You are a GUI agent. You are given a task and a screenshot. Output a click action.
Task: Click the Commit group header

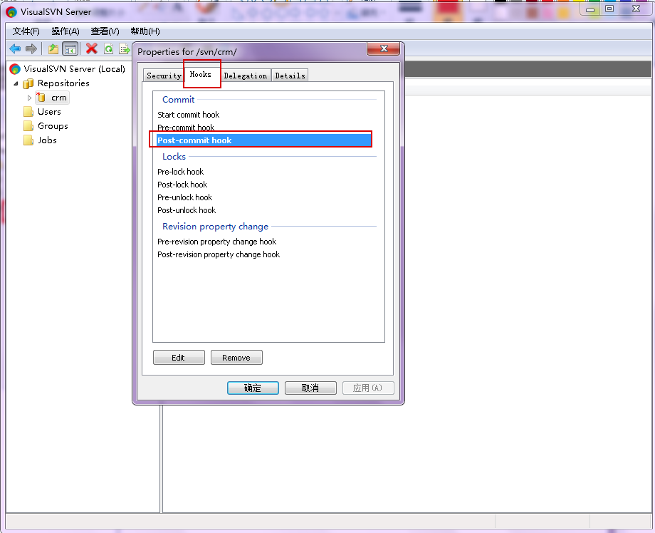pyautogui.click(x=179, y=100)
